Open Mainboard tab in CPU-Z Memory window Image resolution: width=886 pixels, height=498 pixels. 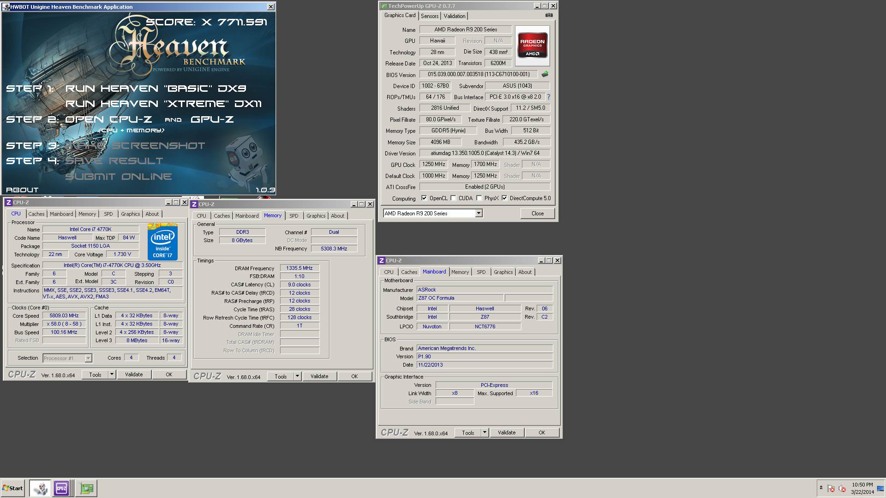(247, 216)
